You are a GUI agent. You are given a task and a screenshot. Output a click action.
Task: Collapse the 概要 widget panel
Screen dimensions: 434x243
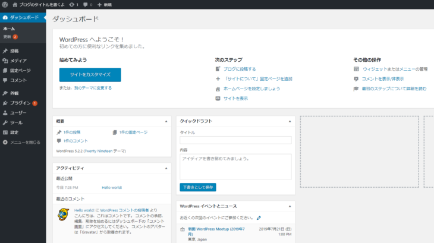167,121
